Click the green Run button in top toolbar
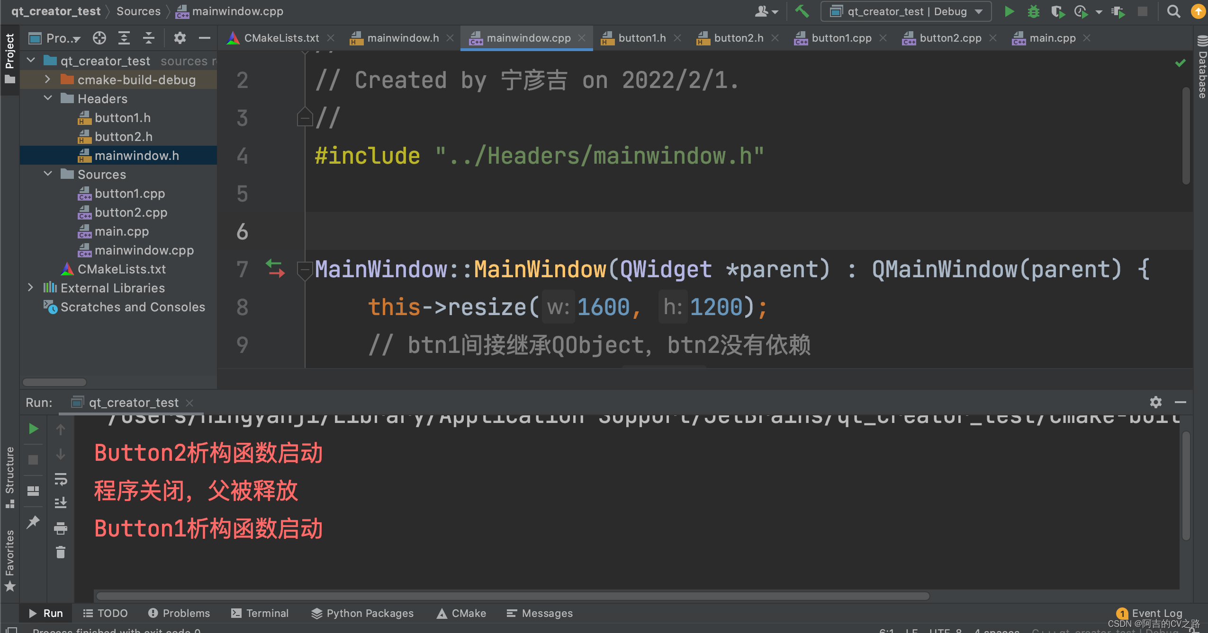This screenshot has height=633, width=1208. [1009, 11]
